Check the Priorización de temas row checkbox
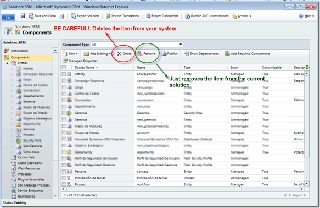 tap(64, 178)
